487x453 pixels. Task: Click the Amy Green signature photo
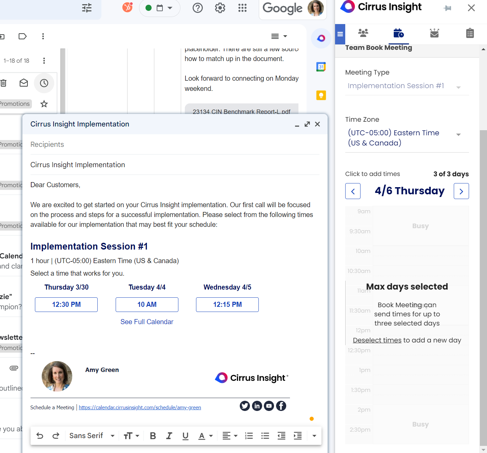[57, 376]
